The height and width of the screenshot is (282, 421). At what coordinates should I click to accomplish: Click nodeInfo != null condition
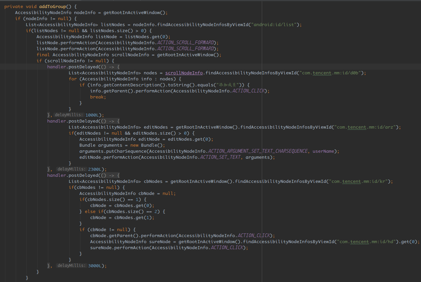point(47,18)
